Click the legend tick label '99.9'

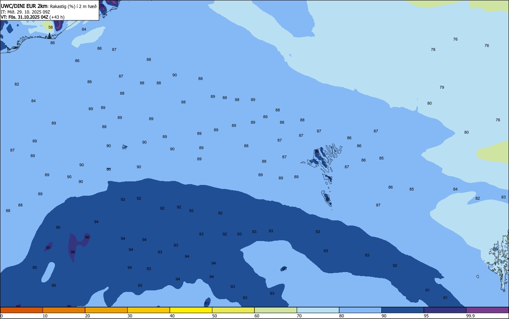[470, 316]
